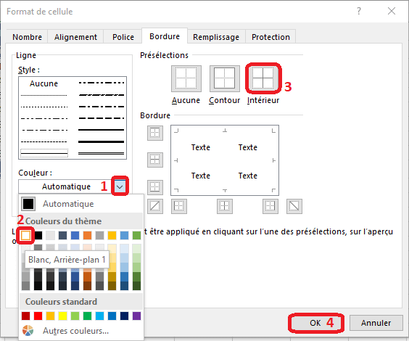Pick dark red standard color swatch
This screenshot has height=341, width=409.
25,316
